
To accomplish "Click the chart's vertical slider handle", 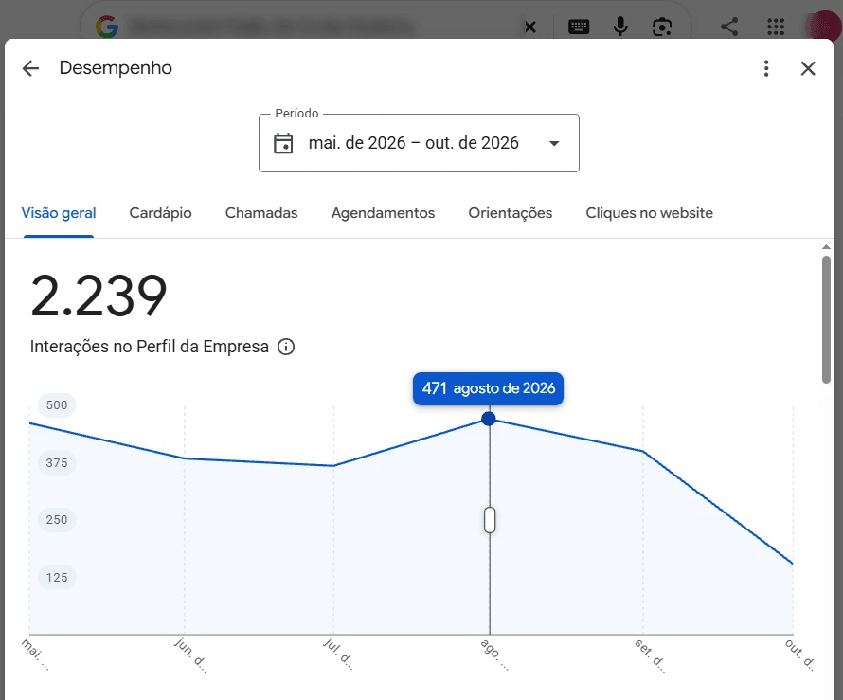I will (x=490, y=520).
